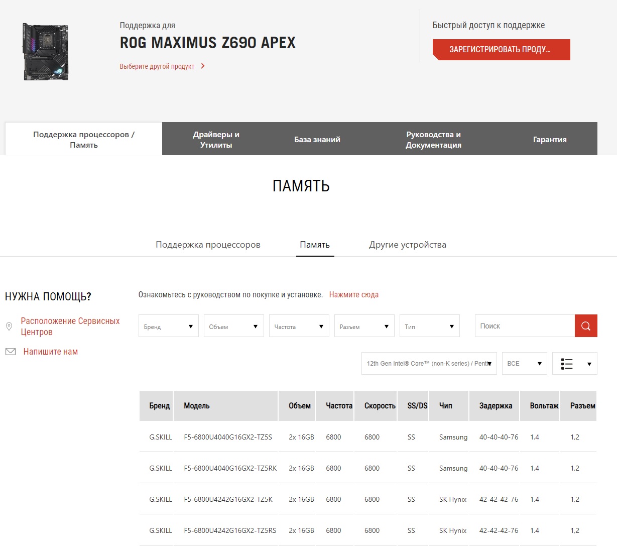The image size is (617, 551).
Task: Click the Разъем column header
Action: [x=578, y=406]
